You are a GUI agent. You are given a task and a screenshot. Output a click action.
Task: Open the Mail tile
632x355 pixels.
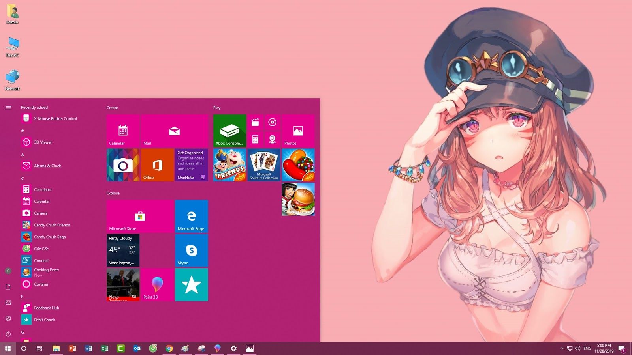(174, 131)
